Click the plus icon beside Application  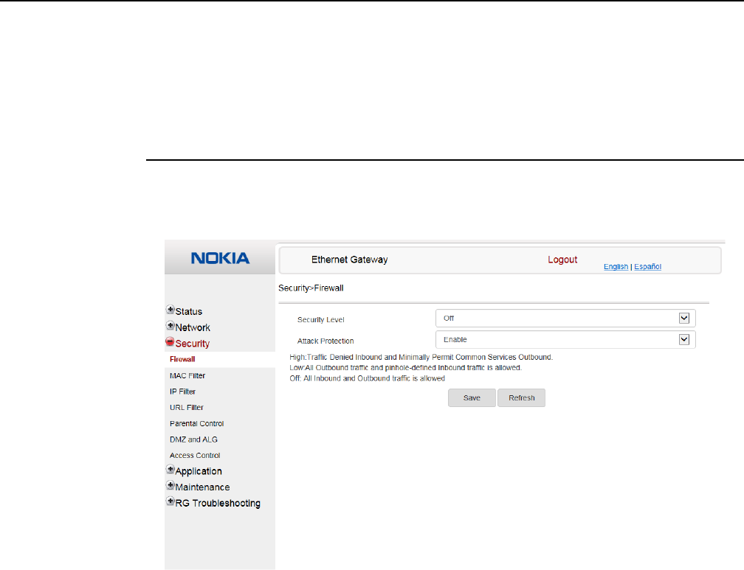coord(170,470)
